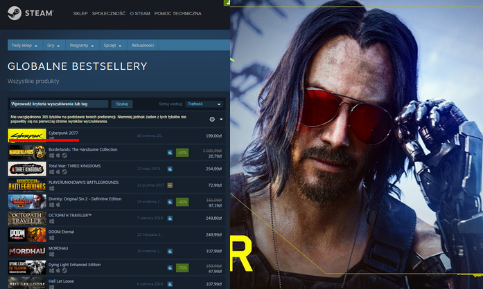The image size is (483, 289).
Task: Click the search criteria or tag input field
Action: coord(59,104)
